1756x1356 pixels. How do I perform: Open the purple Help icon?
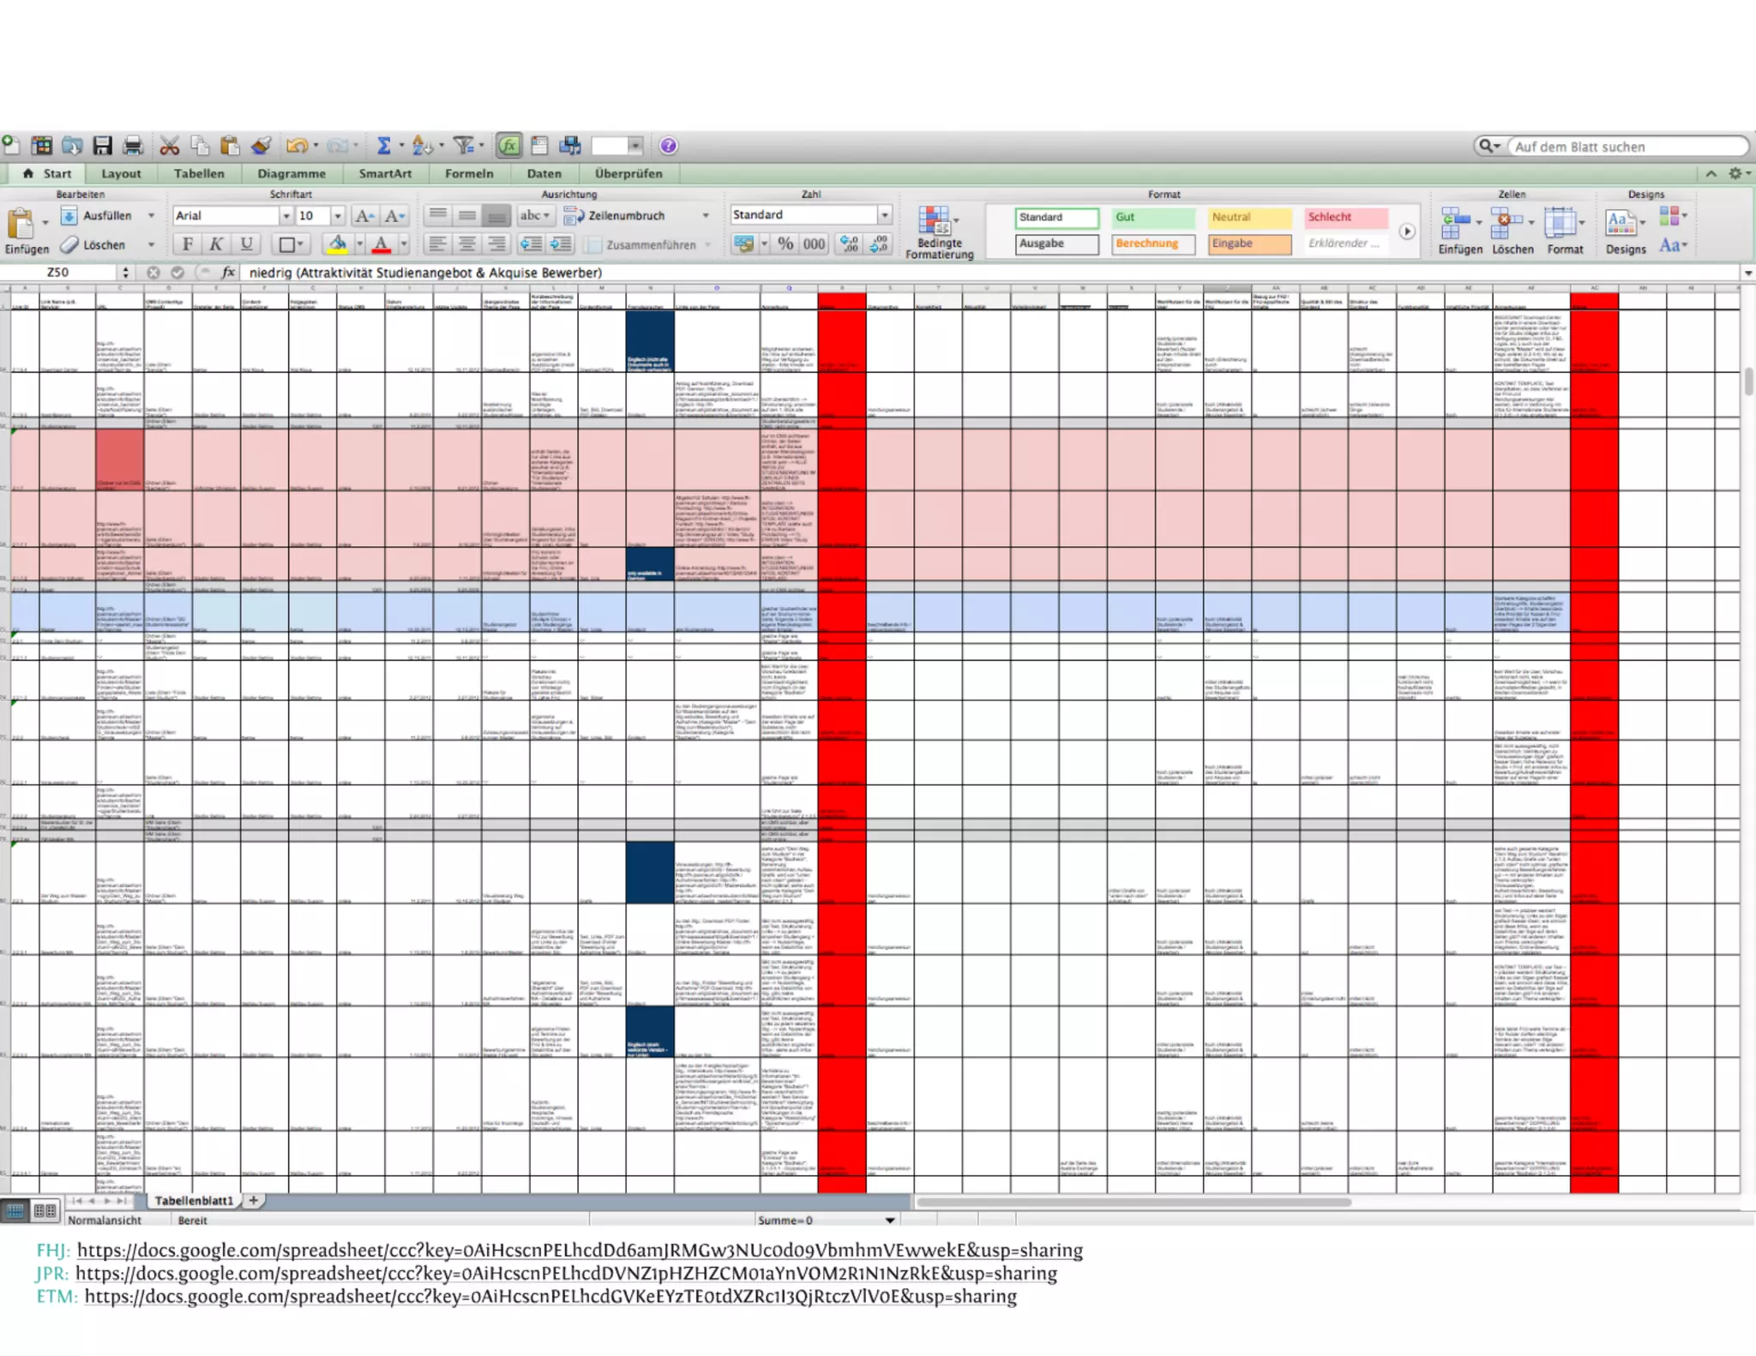tap(669, 146)
